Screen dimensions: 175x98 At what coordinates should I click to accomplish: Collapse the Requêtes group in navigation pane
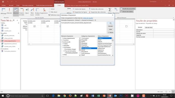[x=19, y=33]
